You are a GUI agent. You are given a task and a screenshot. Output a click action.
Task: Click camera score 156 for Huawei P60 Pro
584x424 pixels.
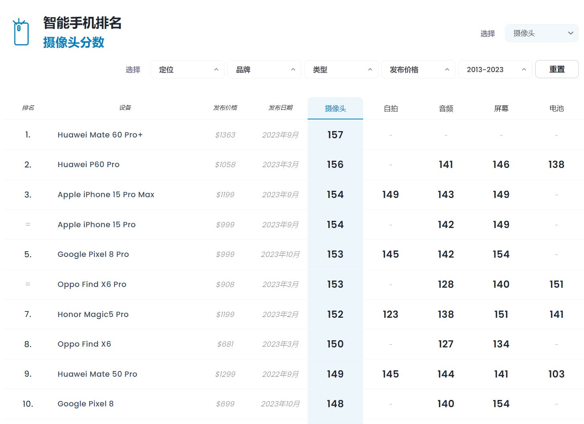pyautogui.click(x=335, y=164)
